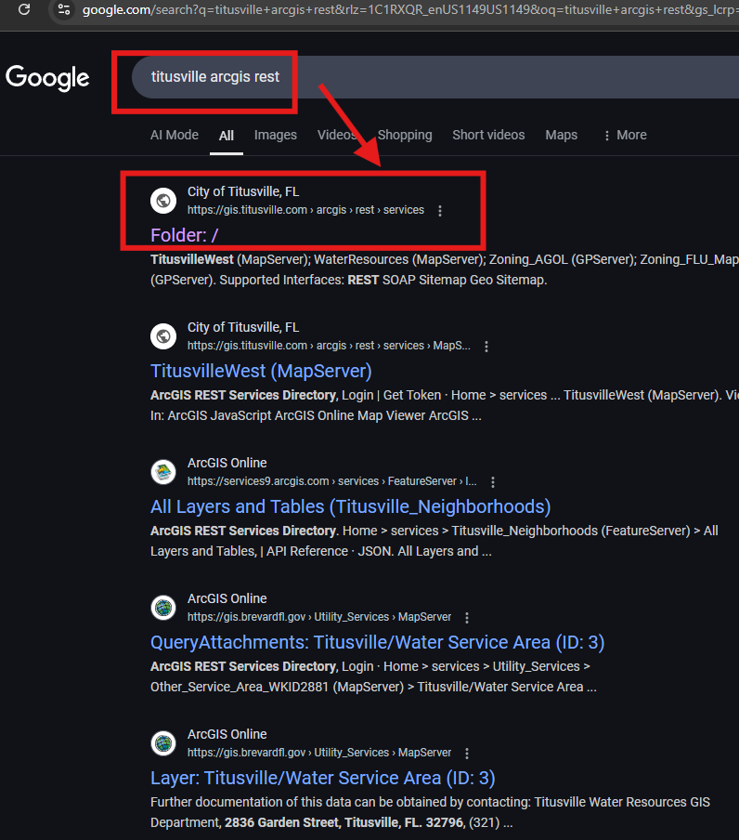
Task: Click the gis.brevardfl.gov URL breadcrumb under QueryAttachments
Action: pos(319,617)
